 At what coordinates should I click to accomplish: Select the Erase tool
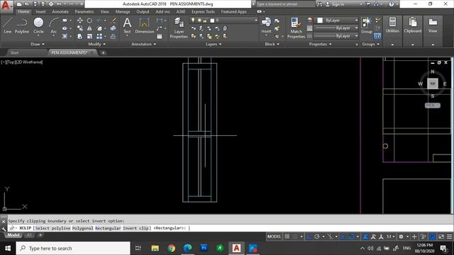(113, 21)
